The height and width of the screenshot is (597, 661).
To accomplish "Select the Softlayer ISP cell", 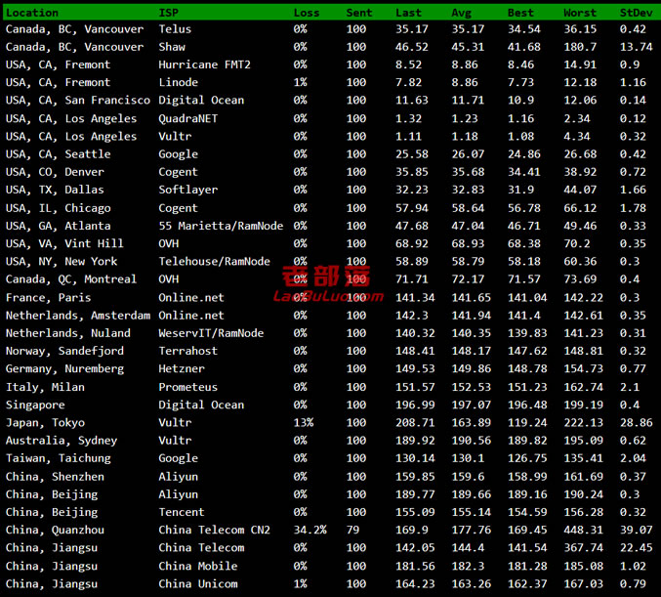I will (x=188, y=190).
